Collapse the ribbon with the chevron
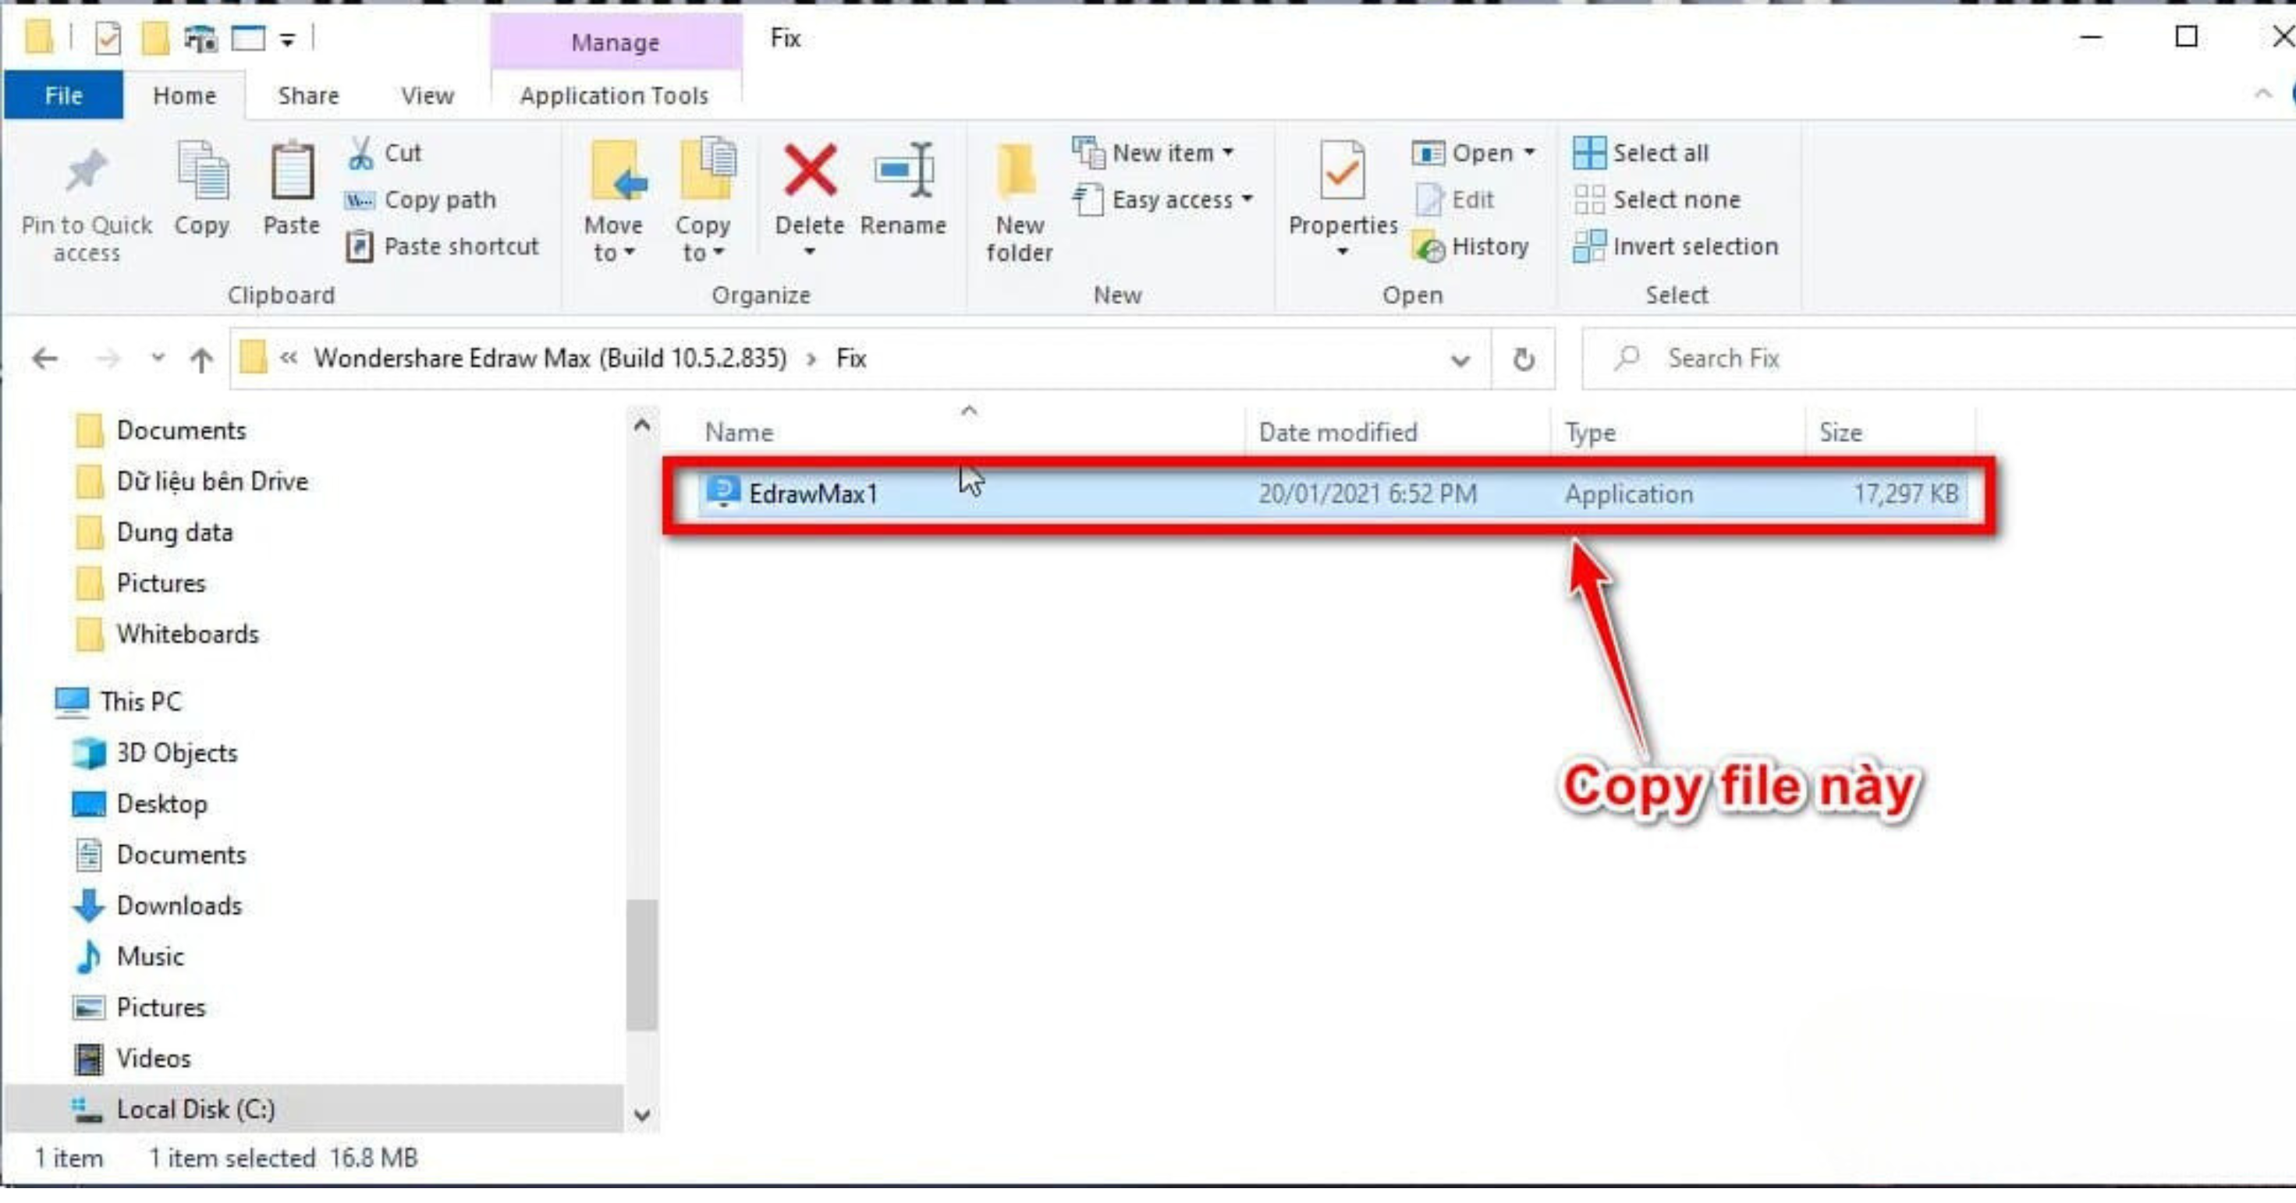The height and width of the screenshot is (1203, 2296). point(2263,94)
